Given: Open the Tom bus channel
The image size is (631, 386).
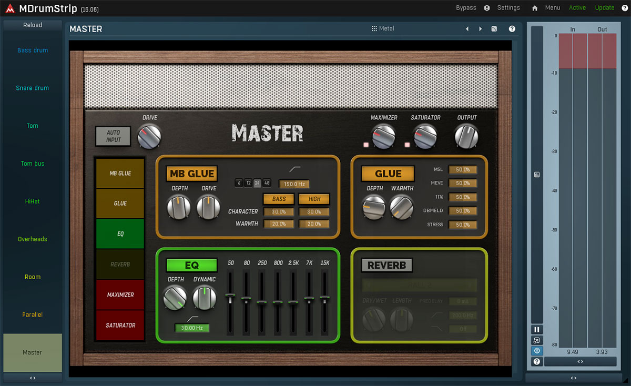Looking at the screenshot, I should [33, 164].
